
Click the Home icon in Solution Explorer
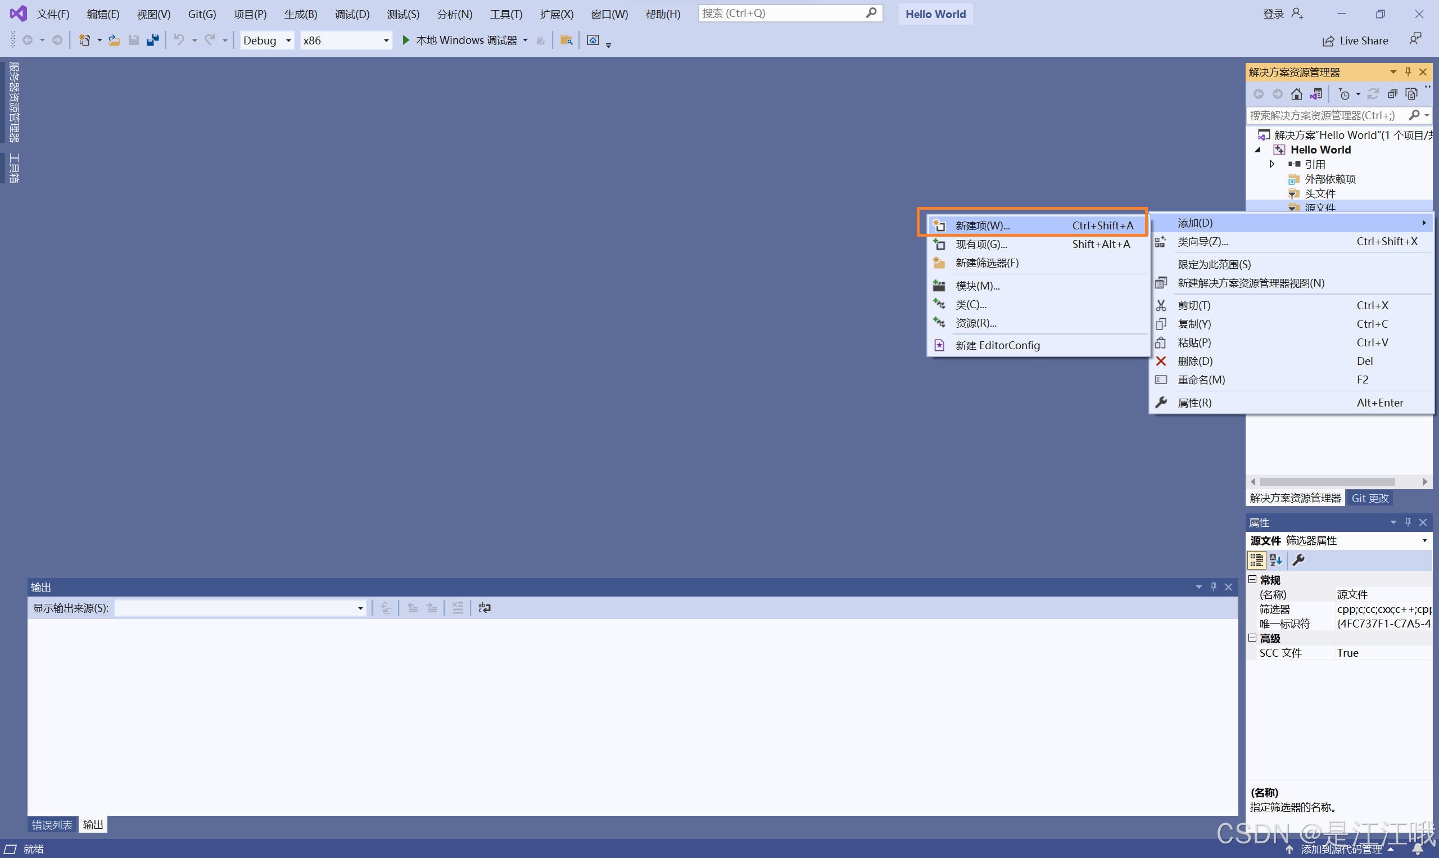coord(1296,94)
